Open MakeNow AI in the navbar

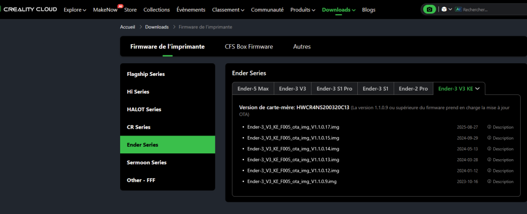coord(105,9)
